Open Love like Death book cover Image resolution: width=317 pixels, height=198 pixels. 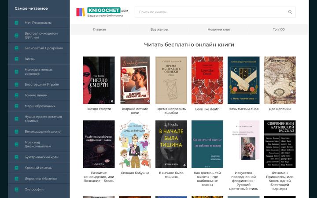point(207,81)
